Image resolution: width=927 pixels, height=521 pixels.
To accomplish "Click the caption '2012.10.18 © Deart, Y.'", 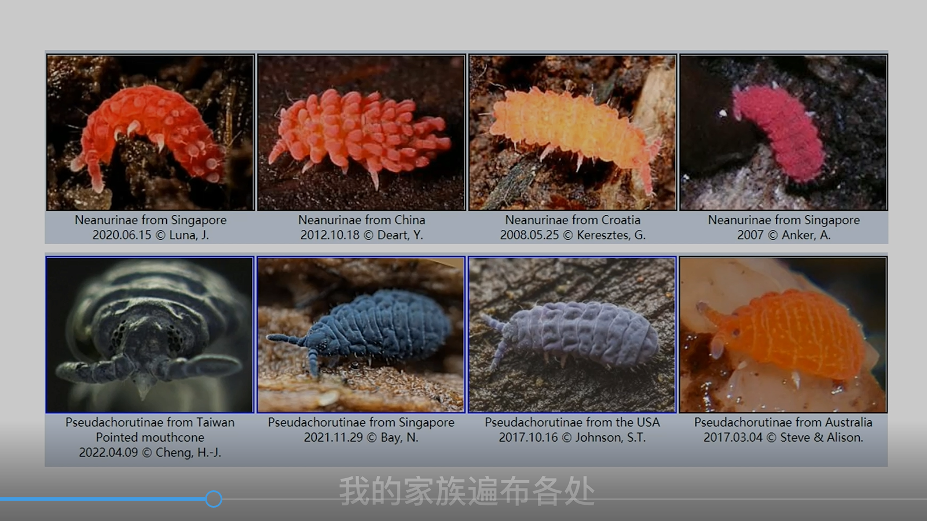I will [361, 235].
